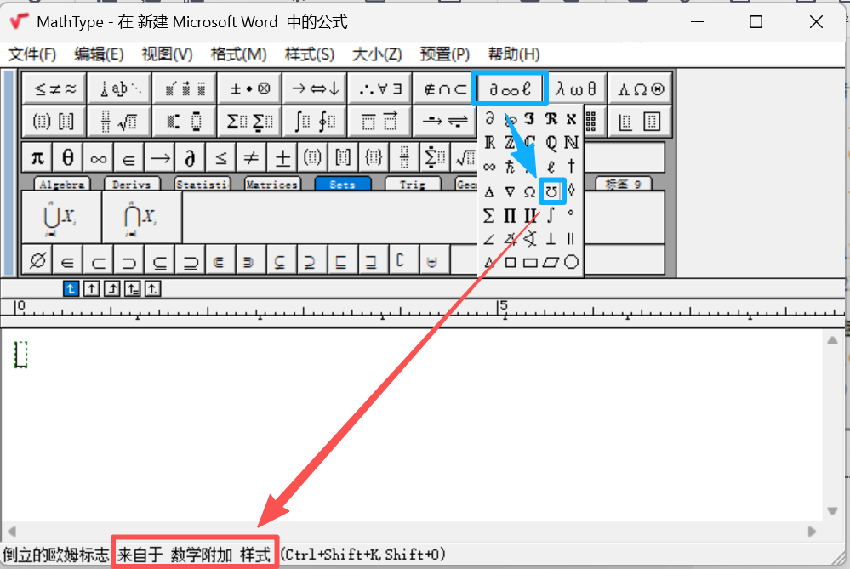Insert the not-equal sign from small bar
850x569 pixels.
251,158
